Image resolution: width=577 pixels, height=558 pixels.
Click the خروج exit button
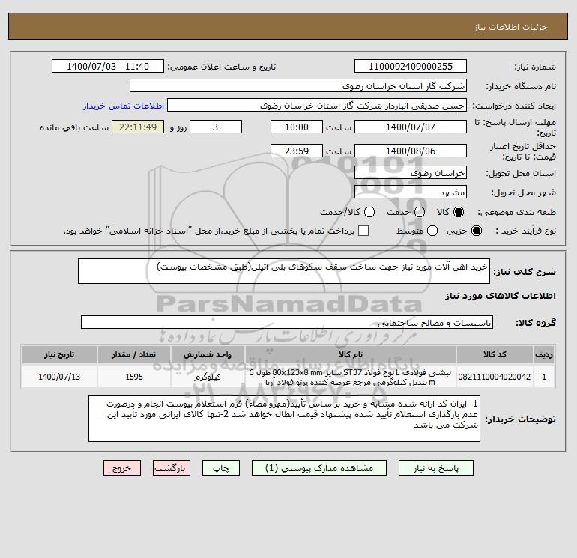[122, 468]
